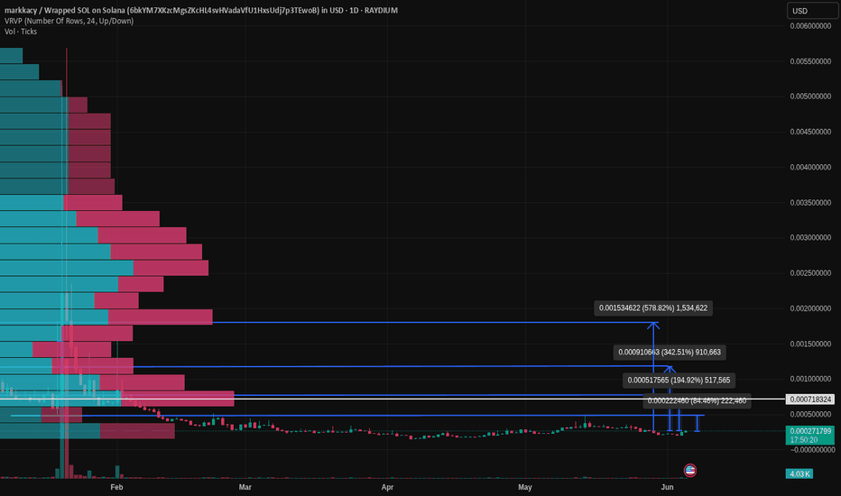Click the 0.001000000 price axis label
This screenshot has height=496, width=841.
coord(810,379)
